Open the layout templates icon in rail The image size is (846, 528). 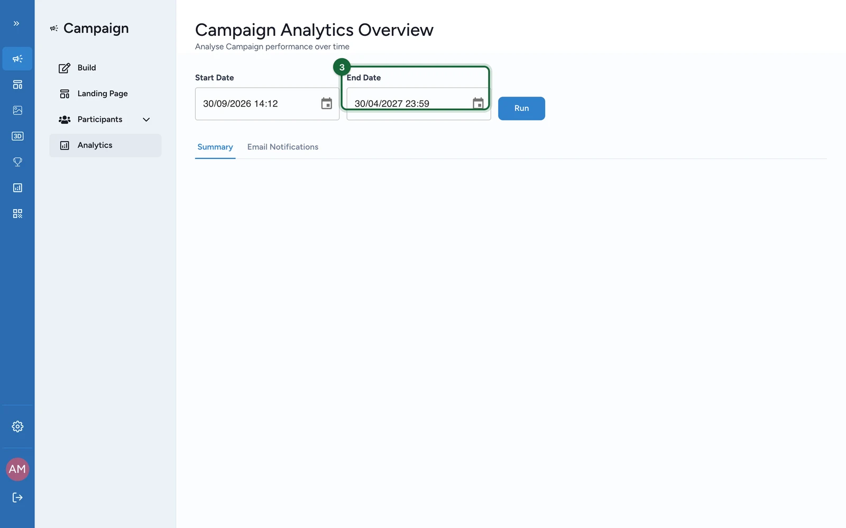pyautogui.click(x=17, y=84)
